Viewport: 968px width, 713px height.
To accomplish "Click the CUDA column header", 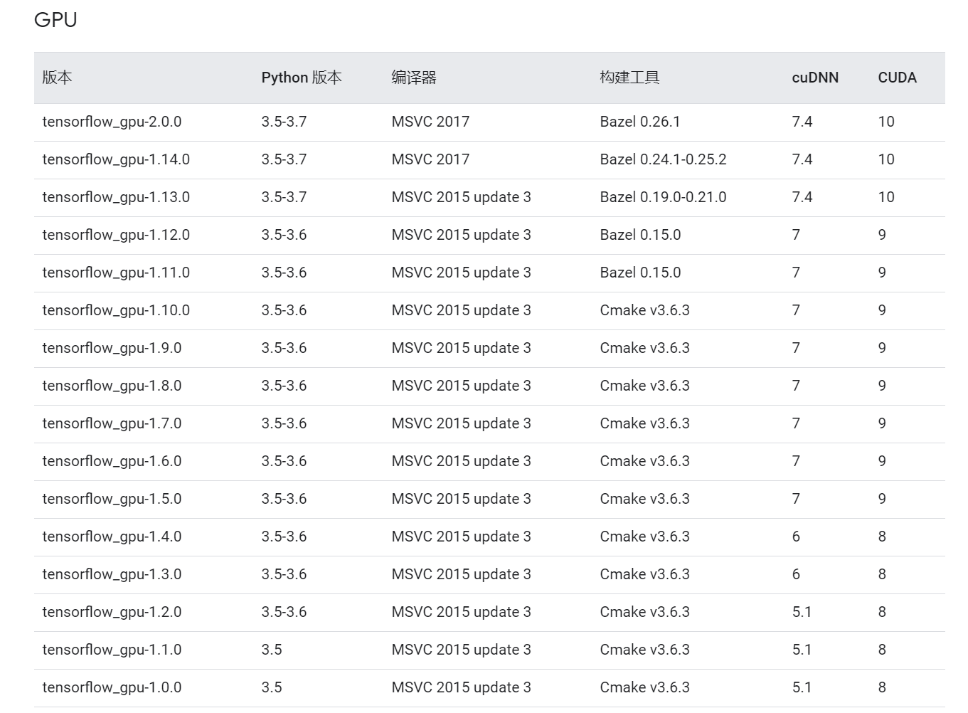I will pyautogui.click(x=897, y=78).
